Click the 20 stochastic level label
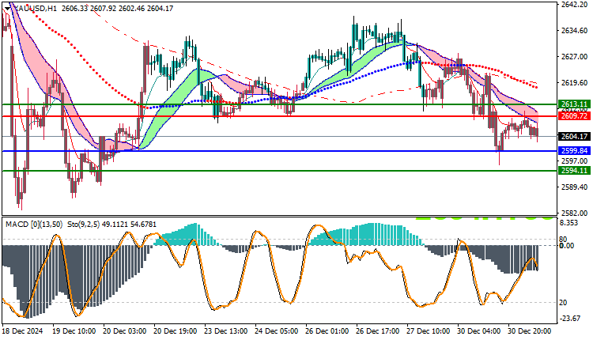 (563, 303)
